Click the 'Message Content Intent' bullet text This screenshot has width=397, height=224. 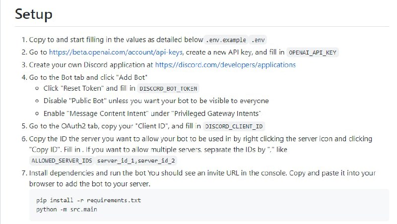pos(148,113)
